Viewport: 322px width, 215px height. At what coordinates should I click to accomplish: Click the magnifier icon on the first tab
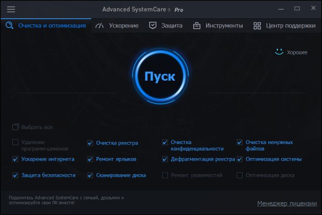click(x=10, y=25)
